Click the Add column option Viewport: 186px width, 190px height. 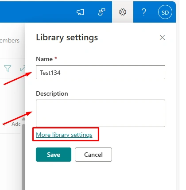[16, 124]
